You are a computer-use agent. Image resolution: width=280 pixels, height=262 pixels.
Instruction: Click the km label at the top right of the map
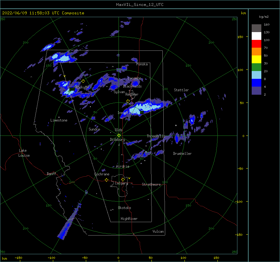pyautogui.click(x=243, y=13)
